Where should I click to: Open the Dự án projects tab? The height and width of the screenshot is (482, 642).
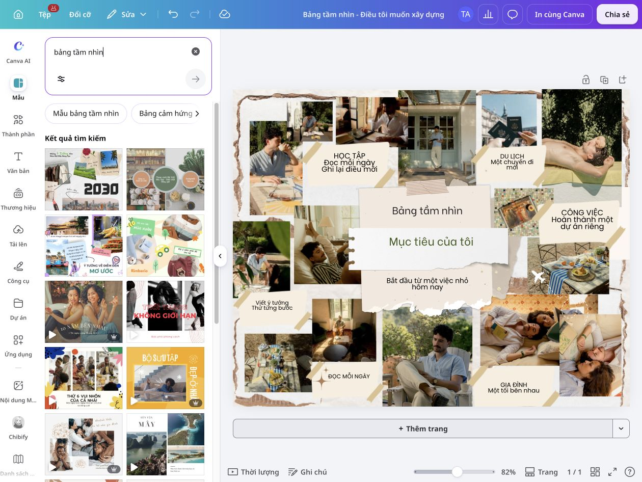(x=18, y=309)
